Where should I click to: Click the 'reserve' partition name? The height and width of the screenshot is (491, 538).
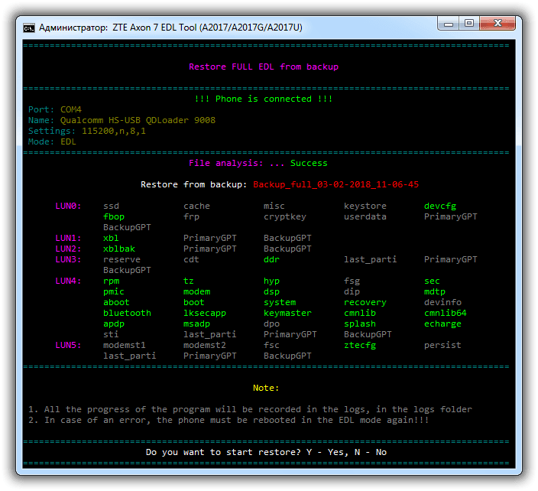tap(122, 259)
